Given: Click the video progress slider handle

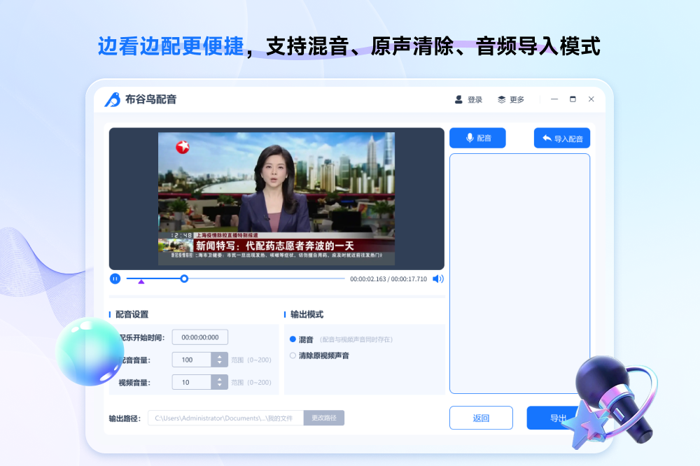Looking at the screenshot, I should point(184,278).
